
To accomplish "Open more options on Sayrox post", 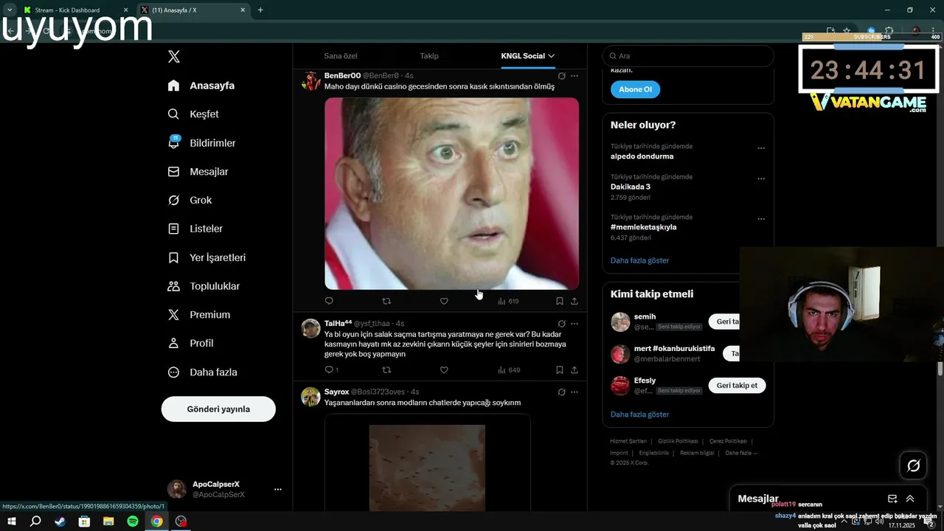I will (x=575, y=392).
